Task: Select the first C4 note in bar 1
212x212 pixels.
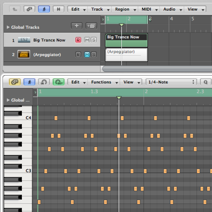Action: tap(56, 118)
